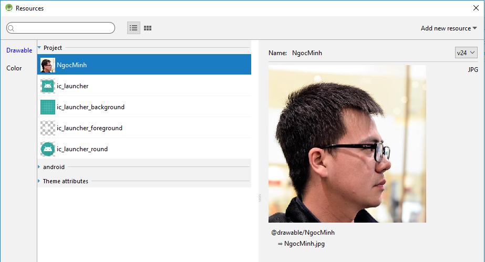The image size is (485, 262).
Task: Expand the Theme attributes section
Action: click(x=39, y=181)
